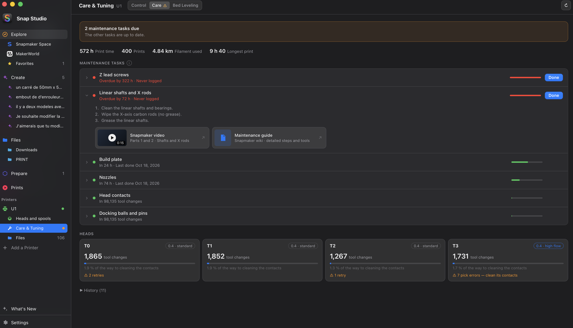Switch to the Control tab
Viewport: 573px width, 328px height.
click(139, 5)
